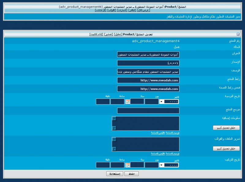Open month dropdown for programming date
This screenshot has width=245, height=182.
coord(161,102)
